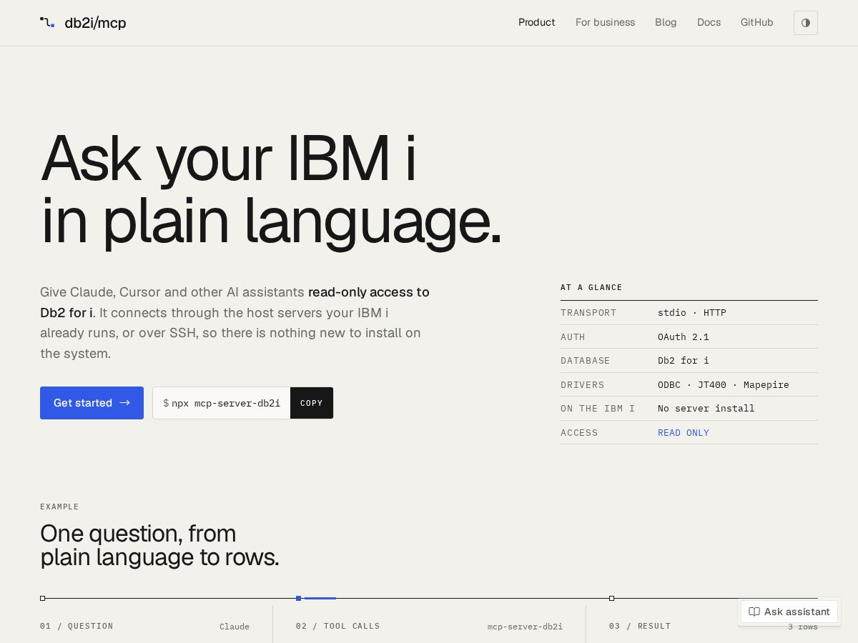Click the 'Ask your IBM i' headline
The image size is (858, 643).
(x=229, y=159)
